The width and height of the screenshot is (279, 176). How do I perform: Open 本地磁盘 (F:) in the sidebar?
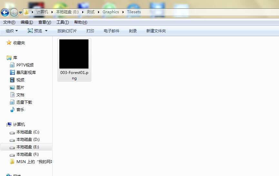tap(28, 154)
